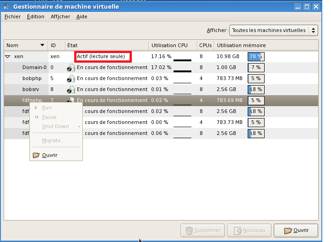Click the 78 % memory usage bar for xen
Viewport: 331px width, 242px height.
[x=256, y=57]
